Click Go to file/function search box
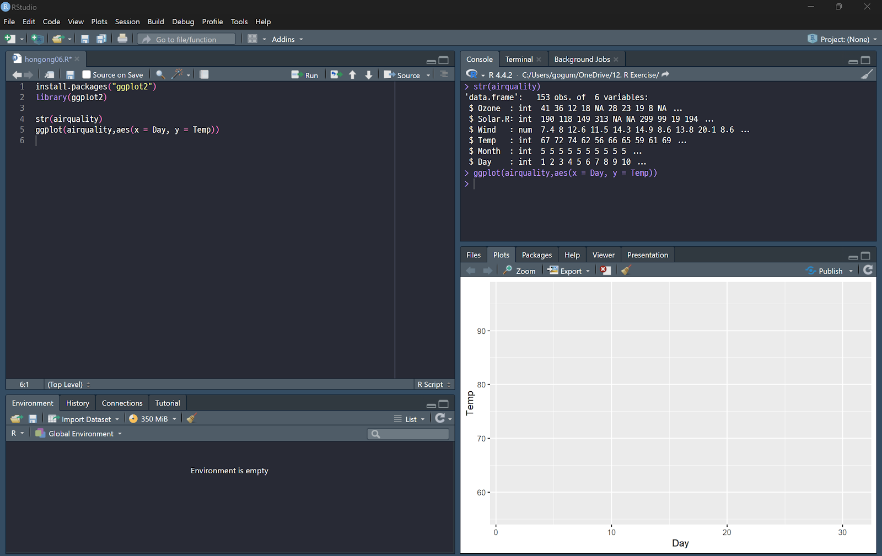This screenshot has height=556, width=882. pos(186,39)
